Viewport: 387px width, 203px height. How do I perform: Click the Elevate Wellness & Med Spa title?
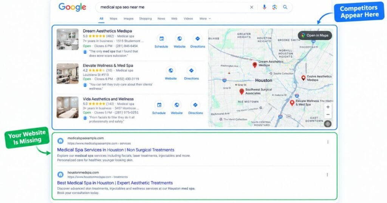108,66
